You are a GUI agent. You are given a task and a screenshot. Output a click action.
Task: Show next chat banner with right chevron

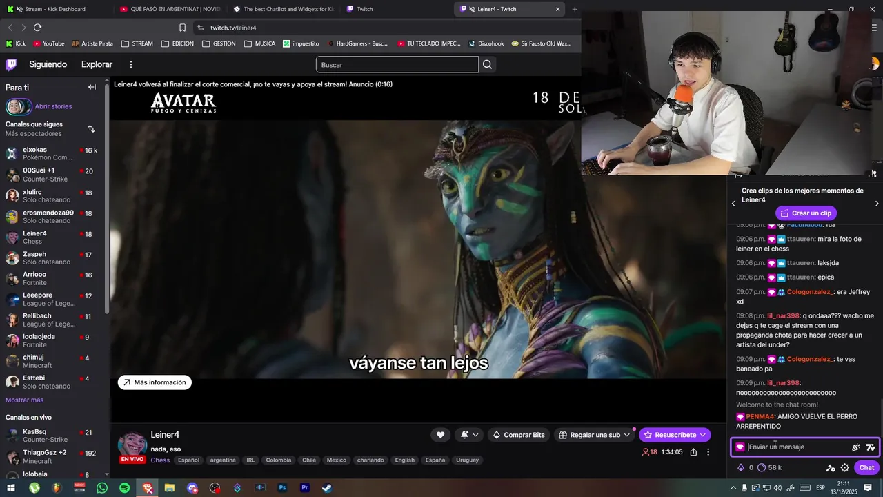coord(877,204)
